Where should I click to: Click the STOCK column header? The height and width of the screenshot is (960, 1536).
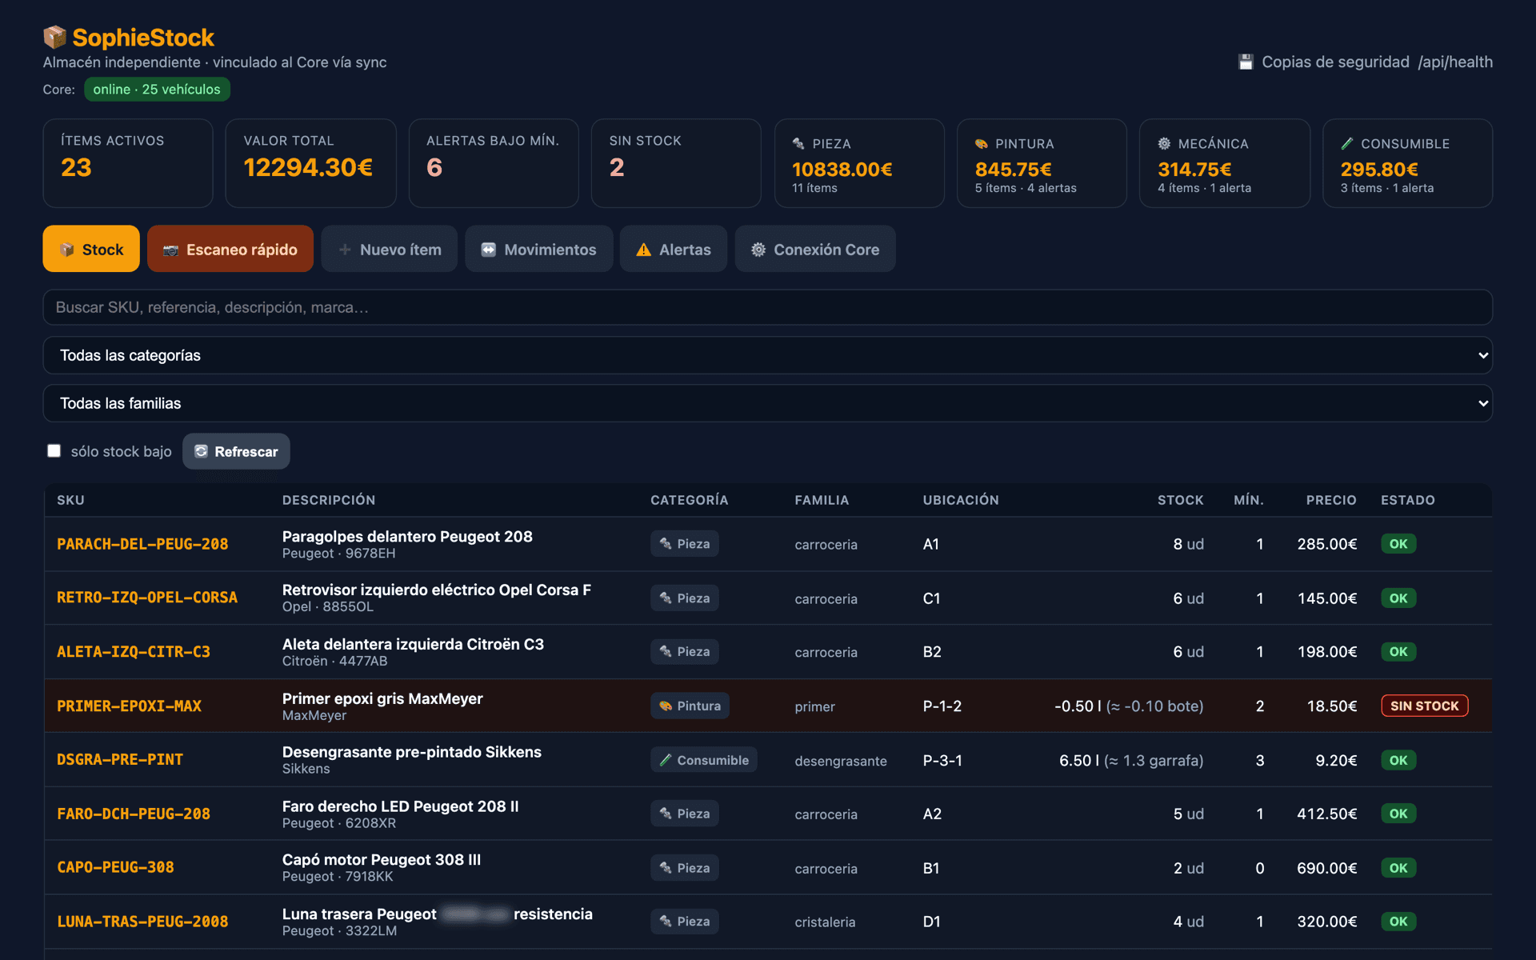1180,500
